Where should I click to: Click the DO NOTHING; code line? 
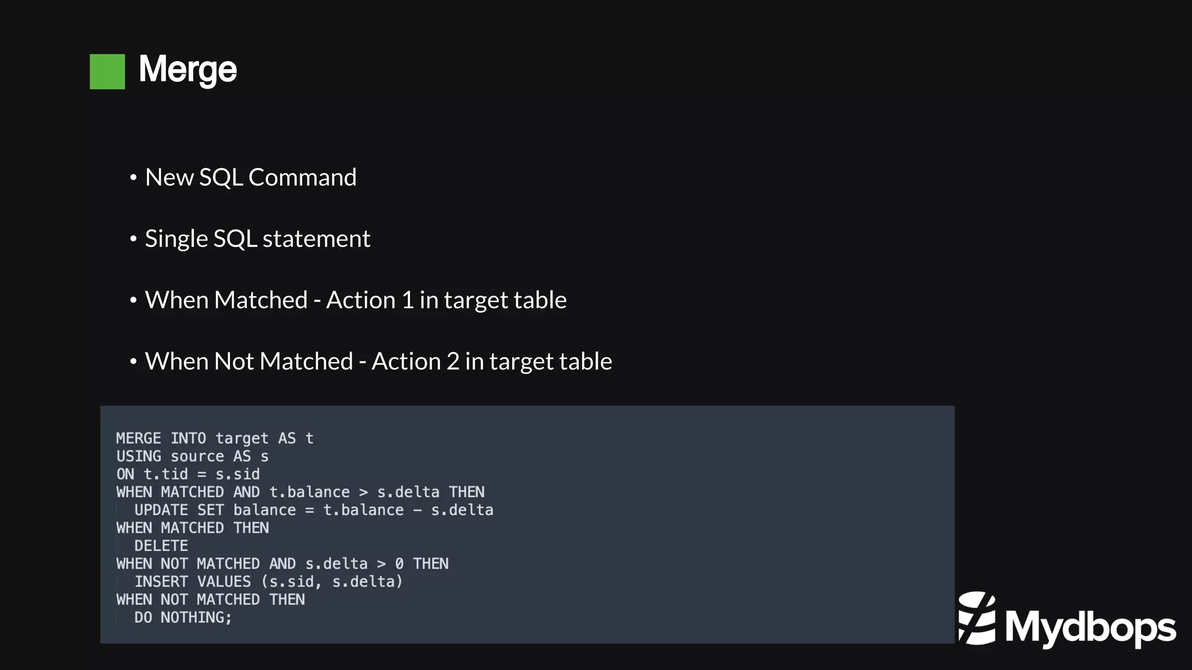(183, 618)
